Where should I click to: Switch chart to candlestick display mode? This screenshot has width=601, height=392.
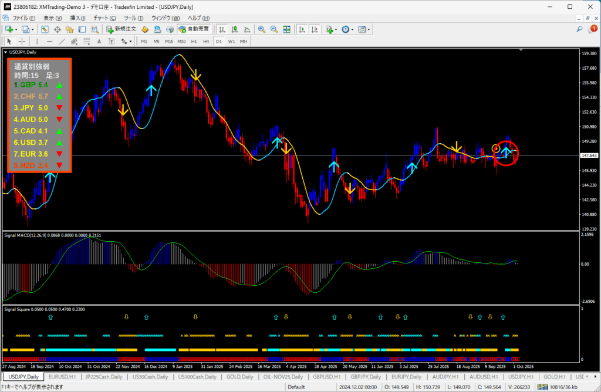(x=234, y=29)
